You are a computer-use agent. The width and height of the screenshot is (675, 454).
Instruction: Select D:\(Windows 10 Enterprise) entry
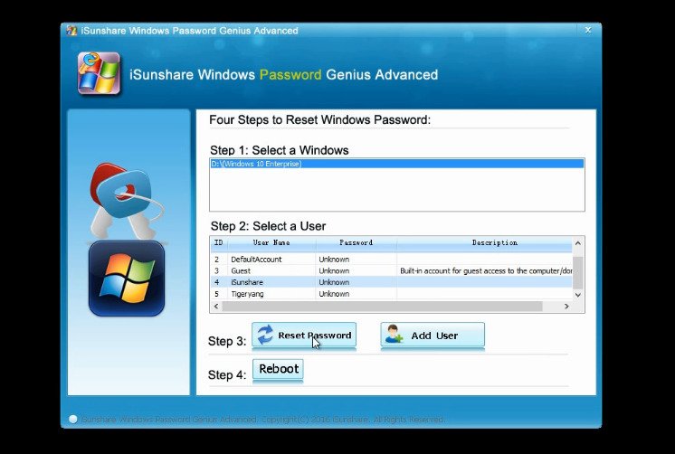click(396, 164)
